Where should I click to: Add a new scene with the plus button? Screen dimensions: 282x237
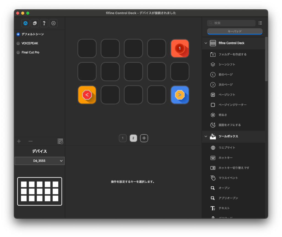[x=19, y=141]
